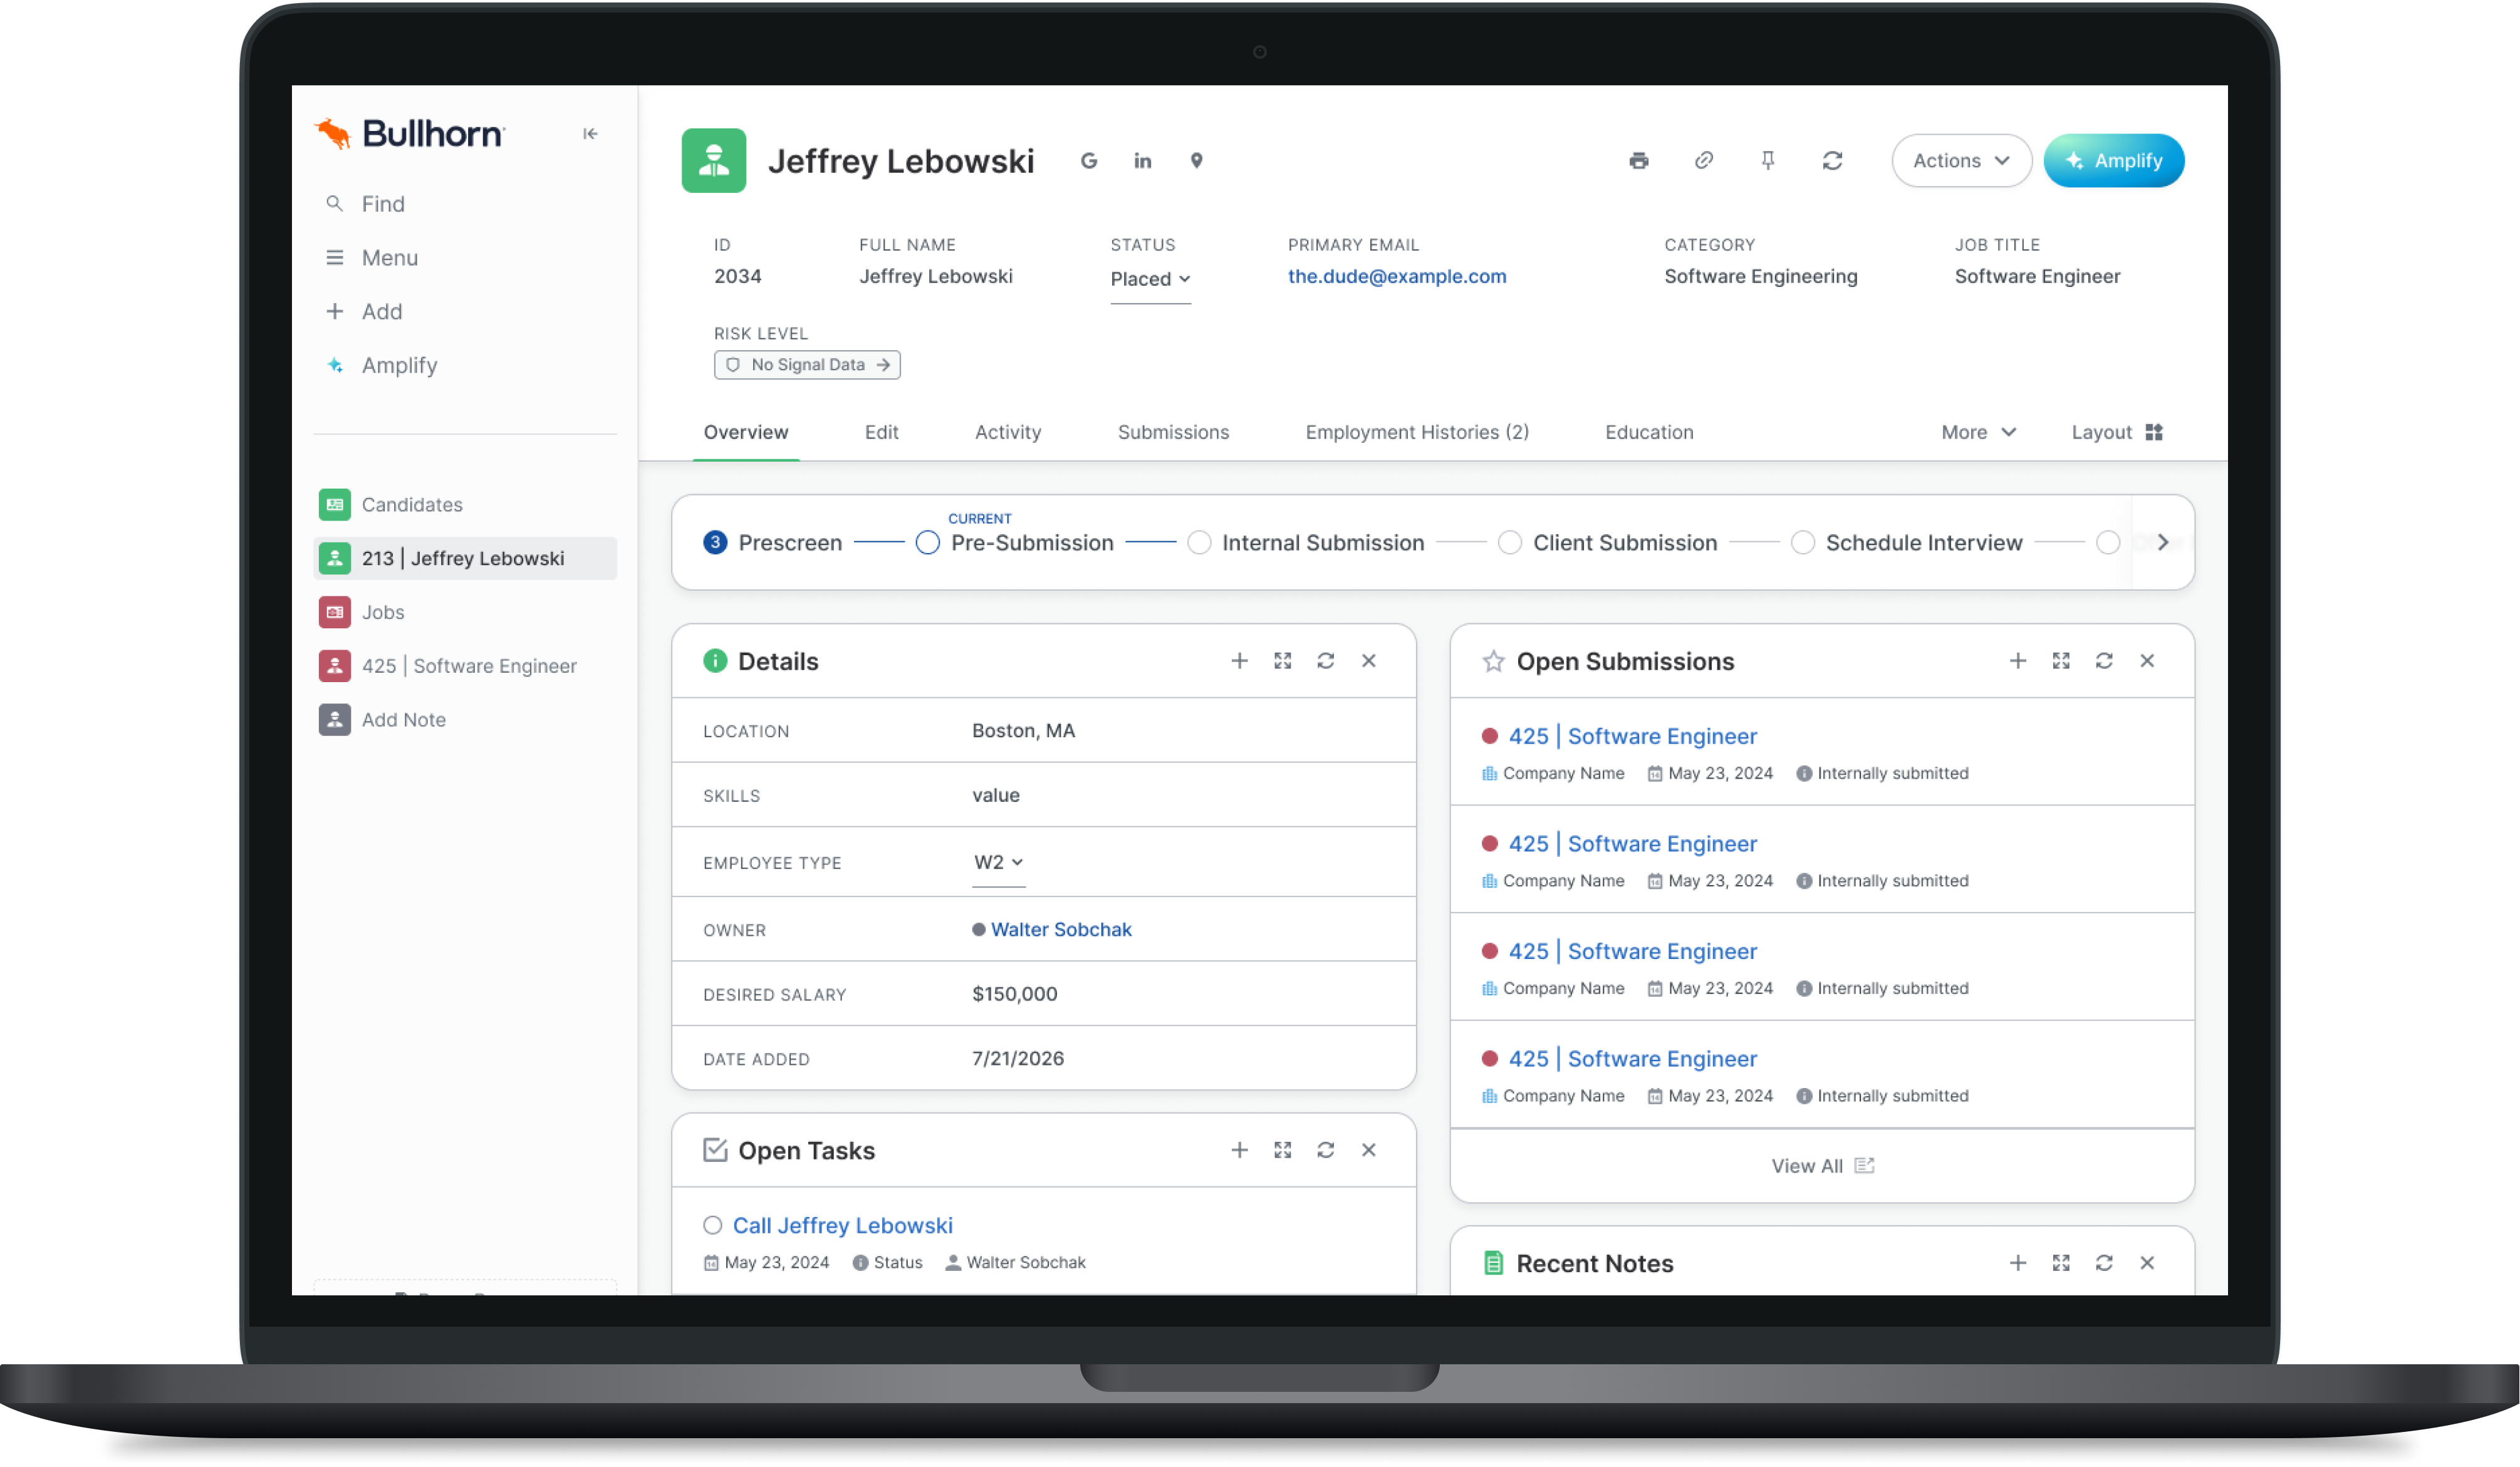Click the map pin location icon
Viewport: 2520px width, 1467px height.
(1196, 161)
